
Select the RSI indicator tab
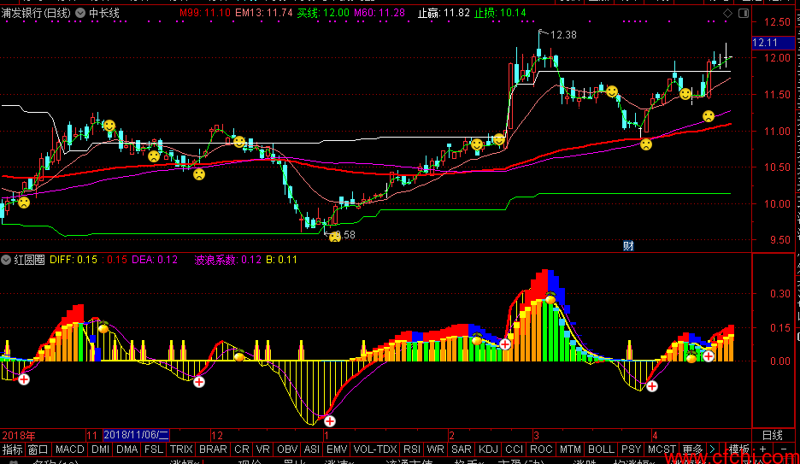[412, 449]
